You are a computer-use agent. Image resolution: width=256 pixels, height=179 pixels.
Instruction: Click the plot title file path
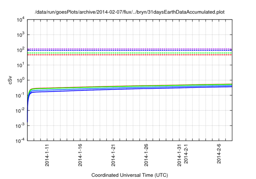point(130,12)
